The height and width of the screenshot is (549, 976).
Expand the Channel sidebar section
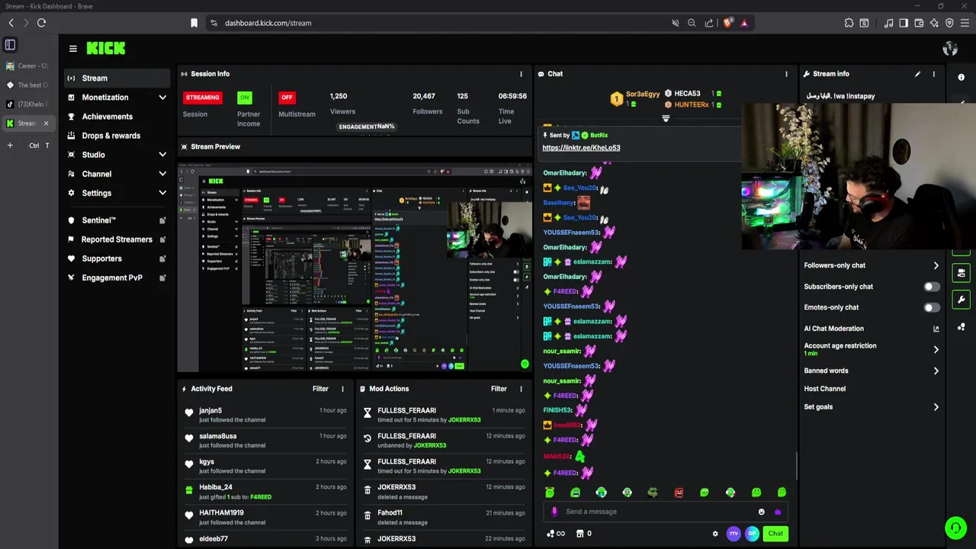(x=162, y=174)
